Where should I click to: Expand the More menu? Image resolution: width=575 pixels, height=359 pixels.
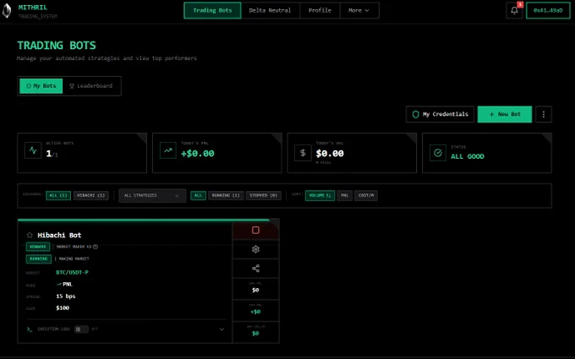(x=359, y=10)
